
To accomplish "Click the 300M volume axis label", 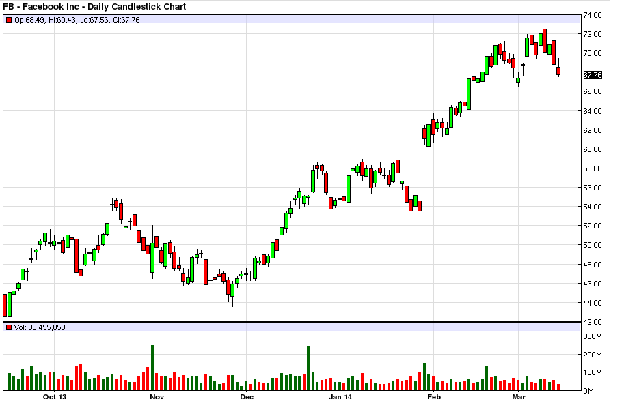I will 593,336.
